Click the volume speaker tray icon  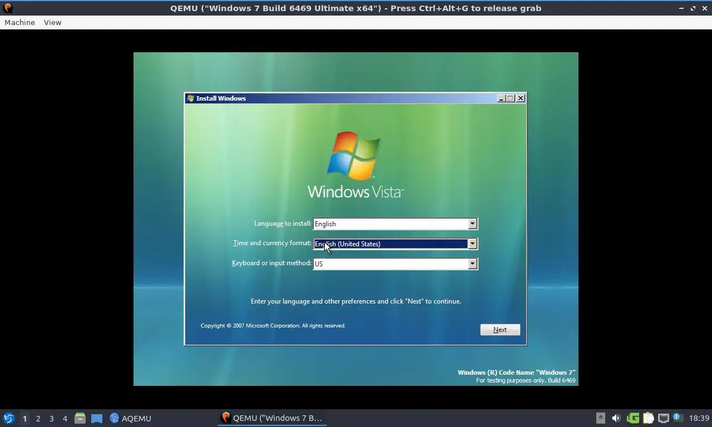pos(616,418)
